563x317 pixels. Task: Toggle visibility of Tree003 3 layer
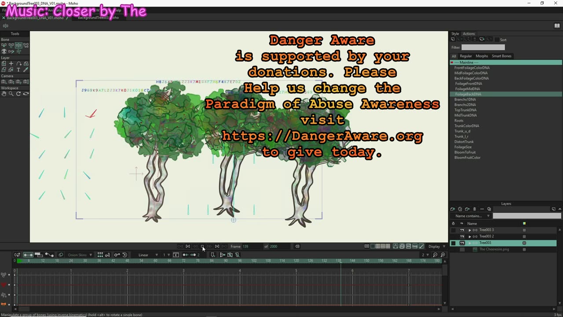pos(462,230)
